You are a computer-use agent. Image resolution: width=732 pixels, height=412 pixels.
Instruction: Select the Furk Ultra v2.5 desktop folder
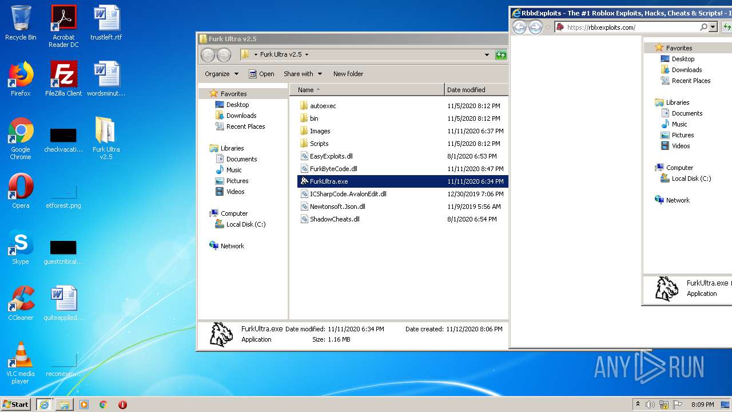106,139
